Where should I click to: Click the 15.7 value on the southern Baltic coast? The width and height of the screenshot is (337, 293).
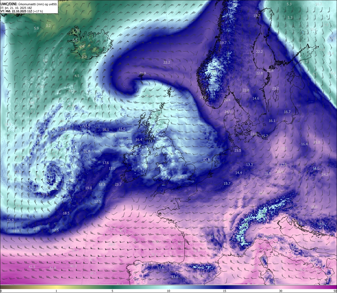[x=265, y=136]
